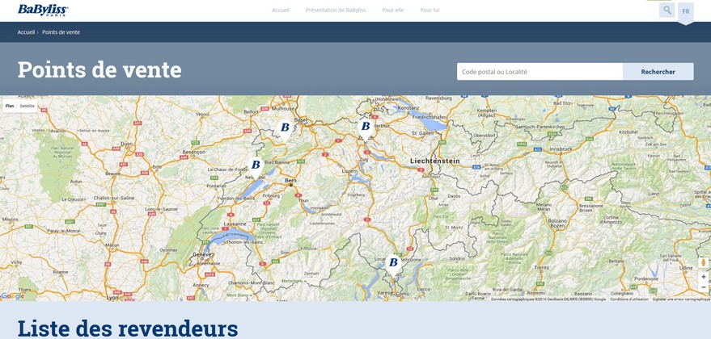This screenshot has height=339, width=711.
Task: Open the Pour elle menu item
Action: [392, 10]
